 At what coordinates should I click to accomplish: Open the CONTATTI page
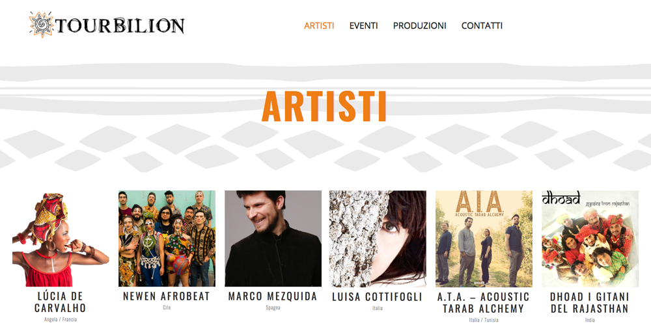[x=482, y=26]
